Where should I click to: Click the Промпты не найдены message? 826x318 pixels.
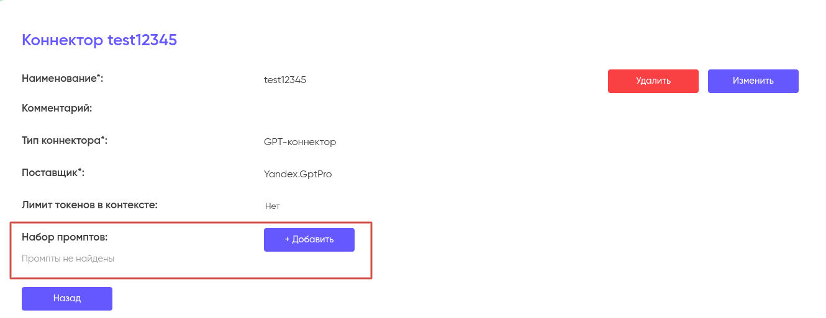(68, 258)
